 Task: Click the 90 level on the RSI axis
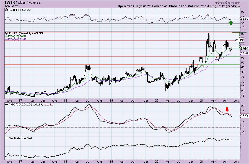(x=243, y=12)
